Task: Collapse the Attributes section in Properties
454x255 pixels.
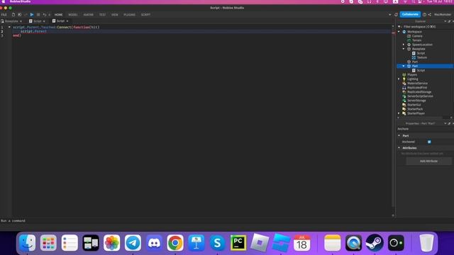Action: coord(399,148)
